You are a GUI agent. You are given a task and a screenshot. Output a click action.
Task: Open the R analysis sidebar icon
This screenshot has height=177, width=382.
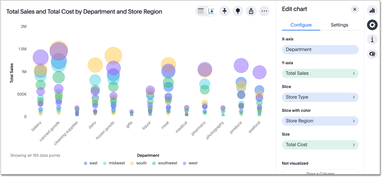[372, 54]
